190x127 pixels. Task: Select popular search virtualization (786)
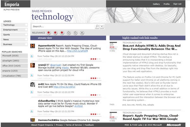(x=14, y=76)
